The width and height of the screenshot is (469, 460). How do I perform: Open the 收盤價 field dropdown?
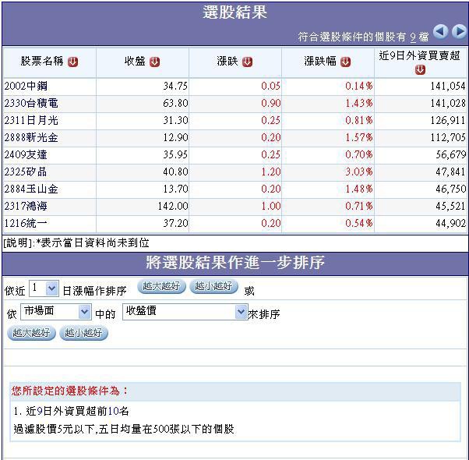(185, 312)
